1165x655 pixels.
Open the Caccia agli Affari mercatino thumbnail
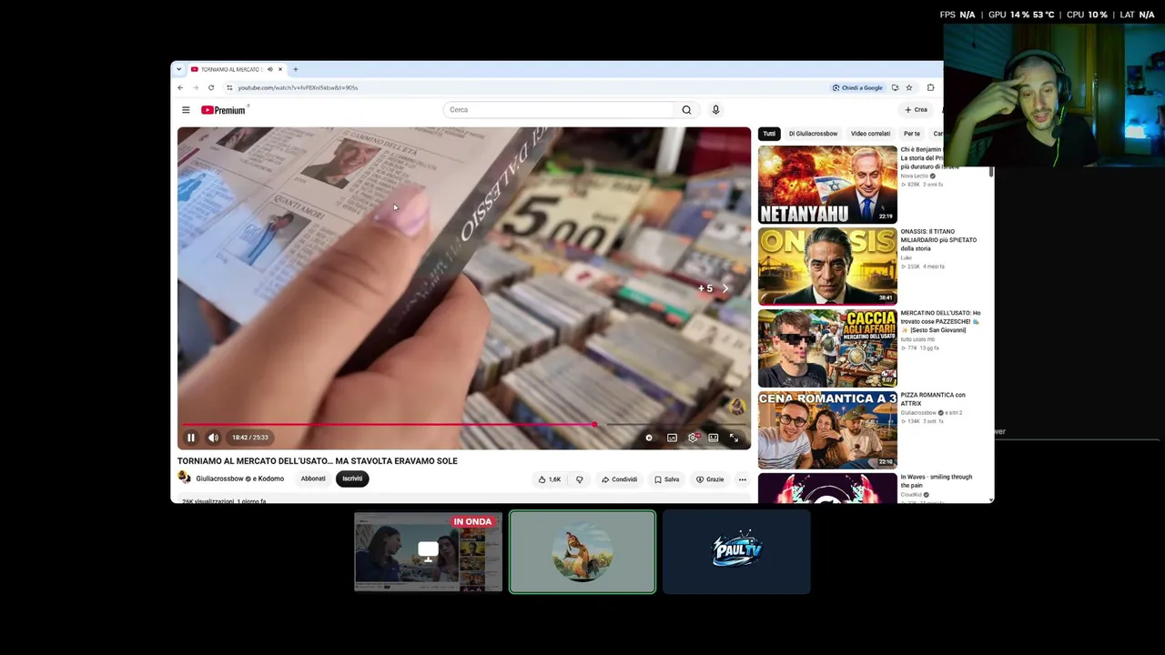(827, 348)
